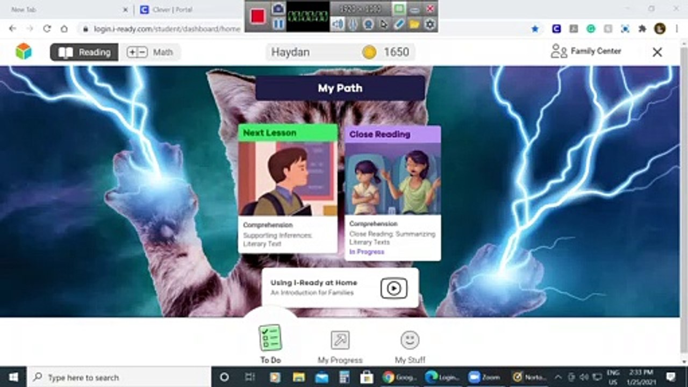The image size is (688, 387).
Task: Open the Extensions puzzle menu
Action: click(642, 29)
